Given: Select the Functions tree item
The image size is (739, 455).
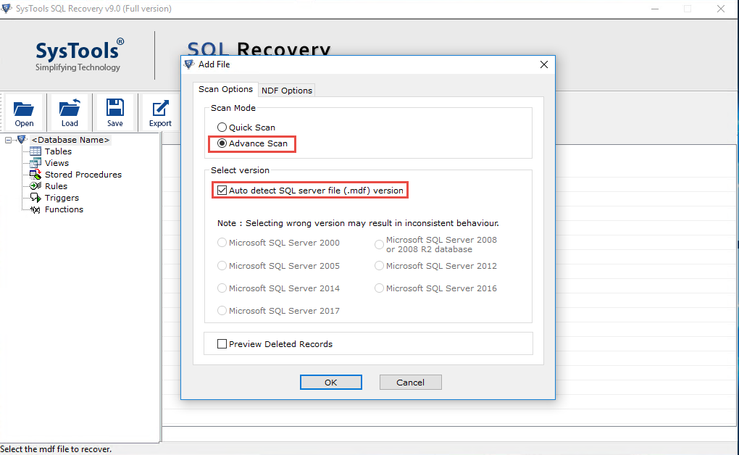Looking at the screenshot, I should point(64,209).
